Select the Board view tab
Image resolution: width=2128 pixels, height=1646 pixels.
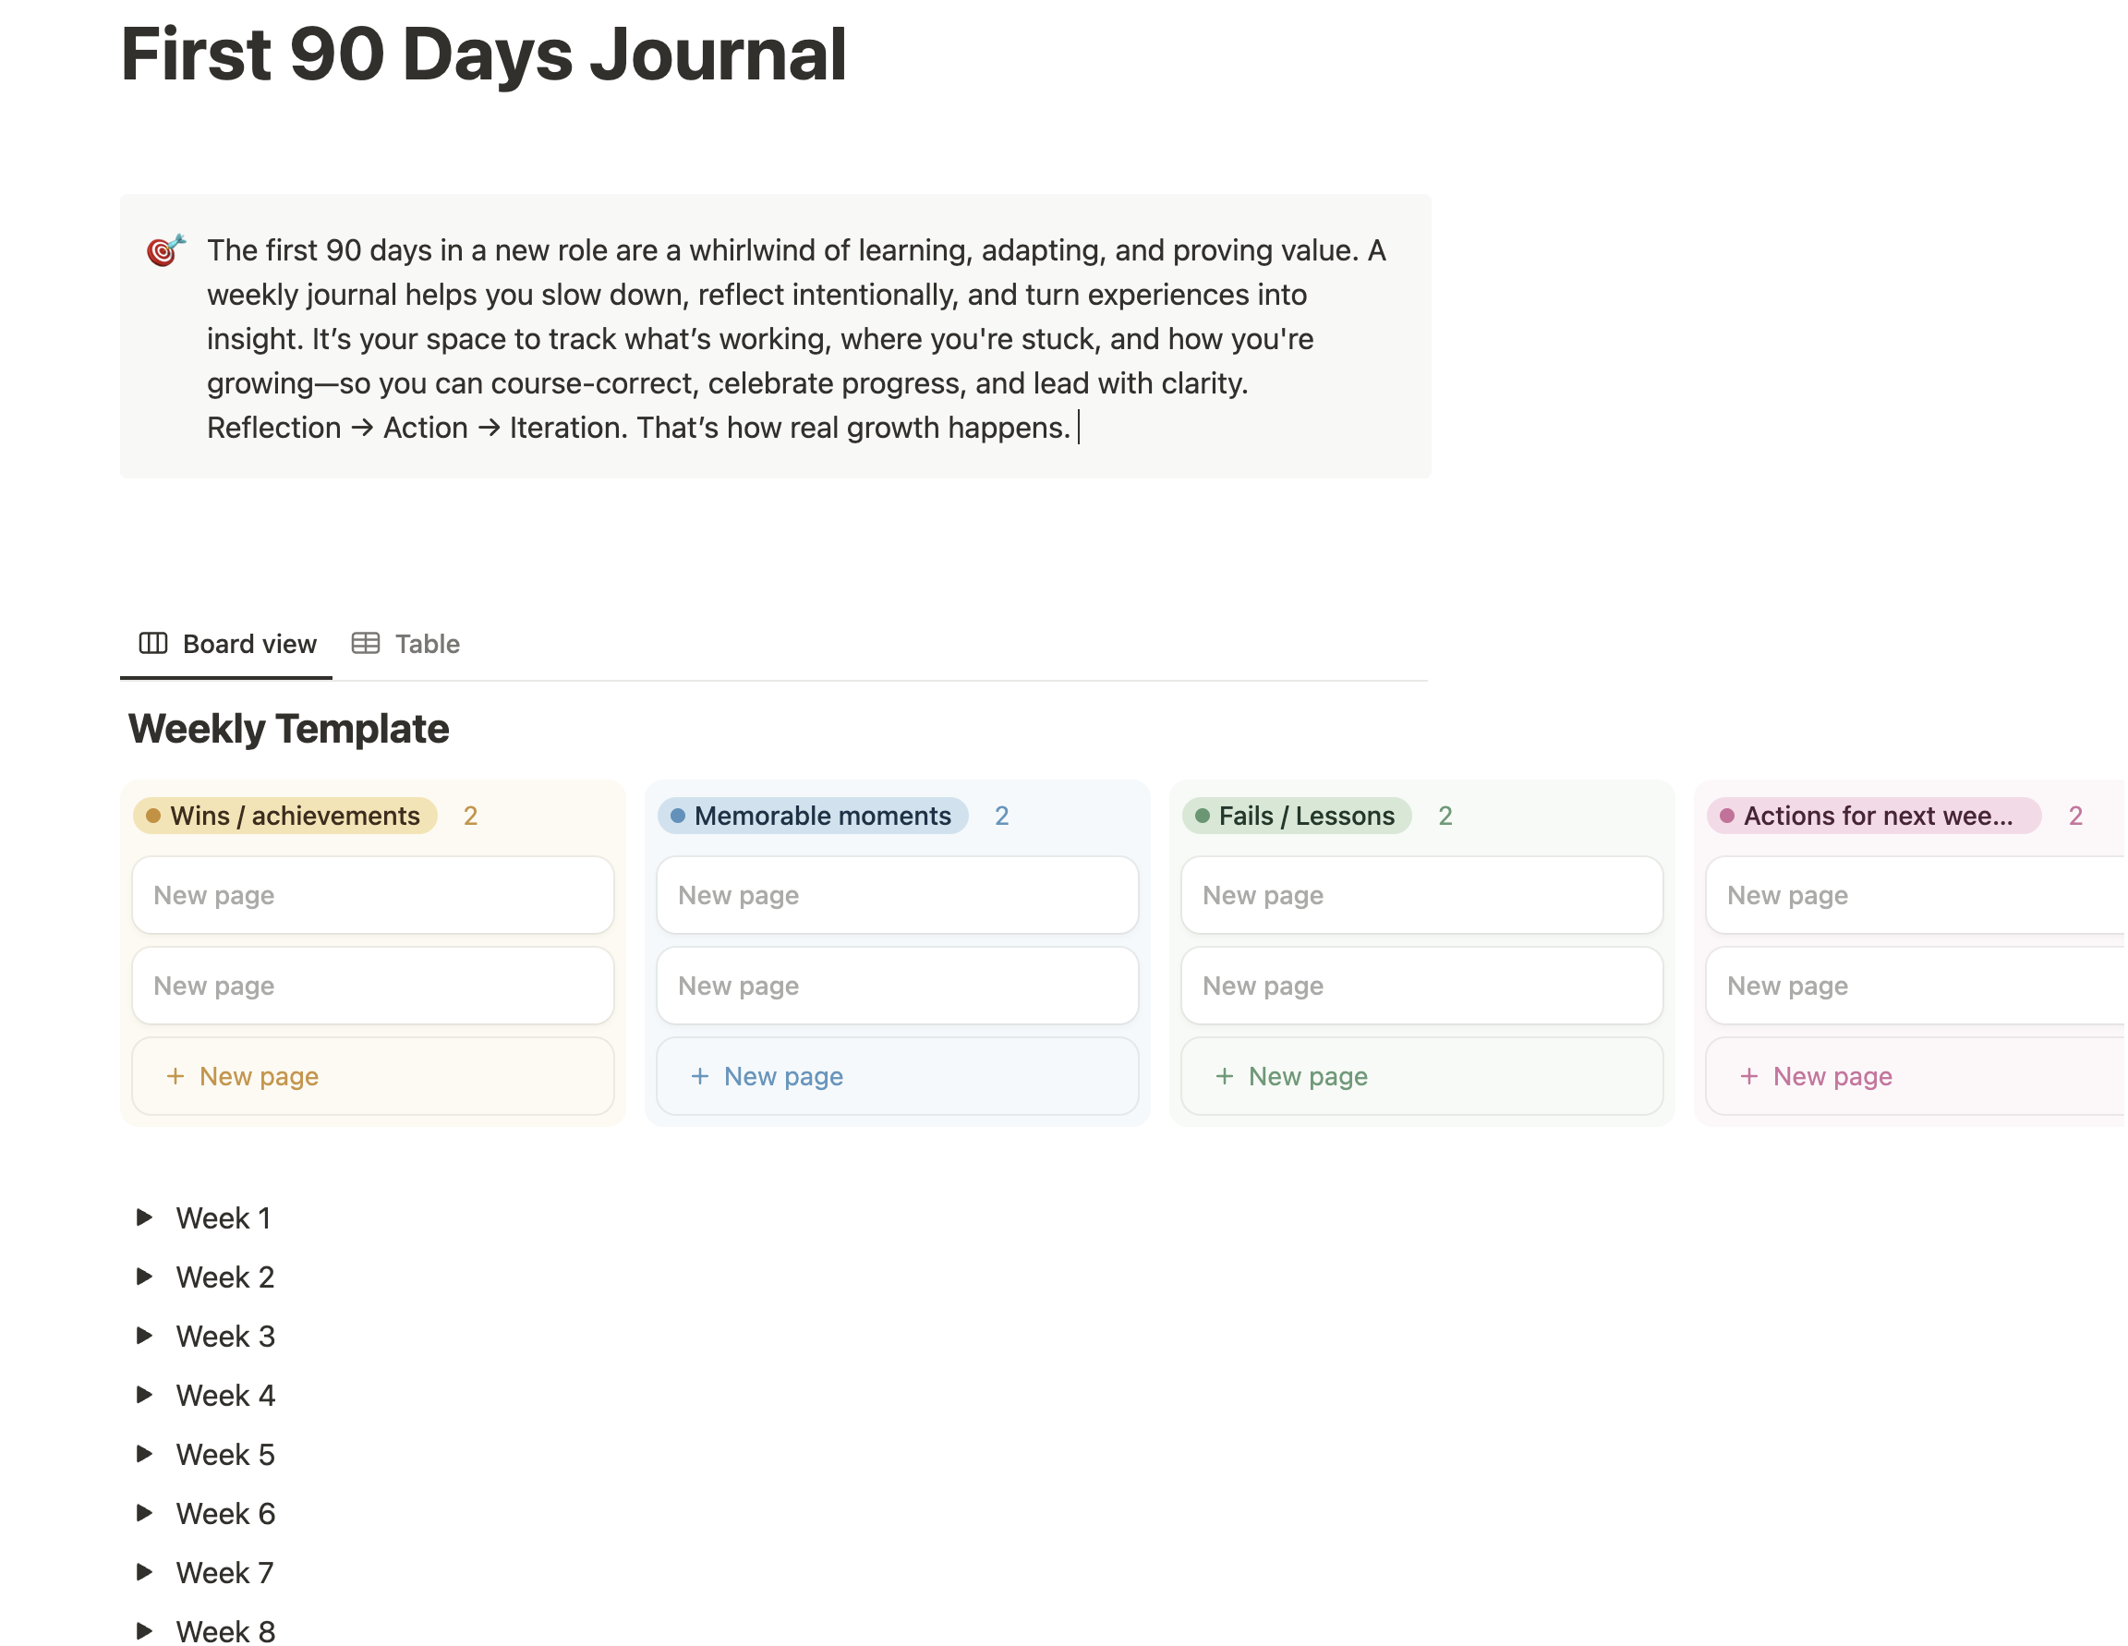248,643
